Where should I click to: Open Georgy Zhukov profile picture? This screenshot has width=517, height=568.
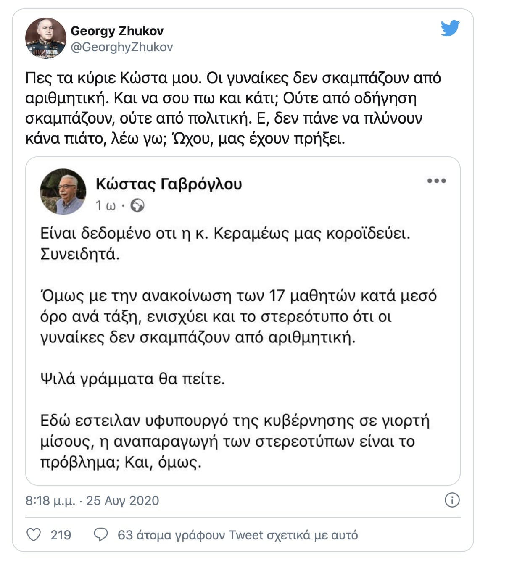[x=46, y=38]
